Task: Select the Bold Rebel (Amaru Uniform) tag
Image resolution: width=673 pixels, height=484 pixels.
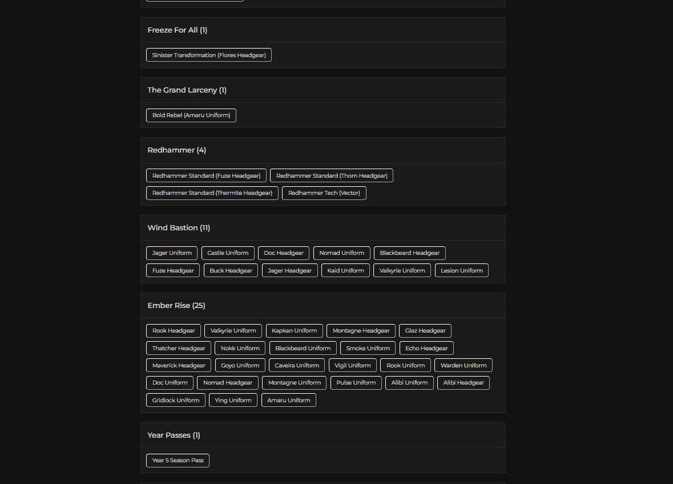Action: coord(191,115)
